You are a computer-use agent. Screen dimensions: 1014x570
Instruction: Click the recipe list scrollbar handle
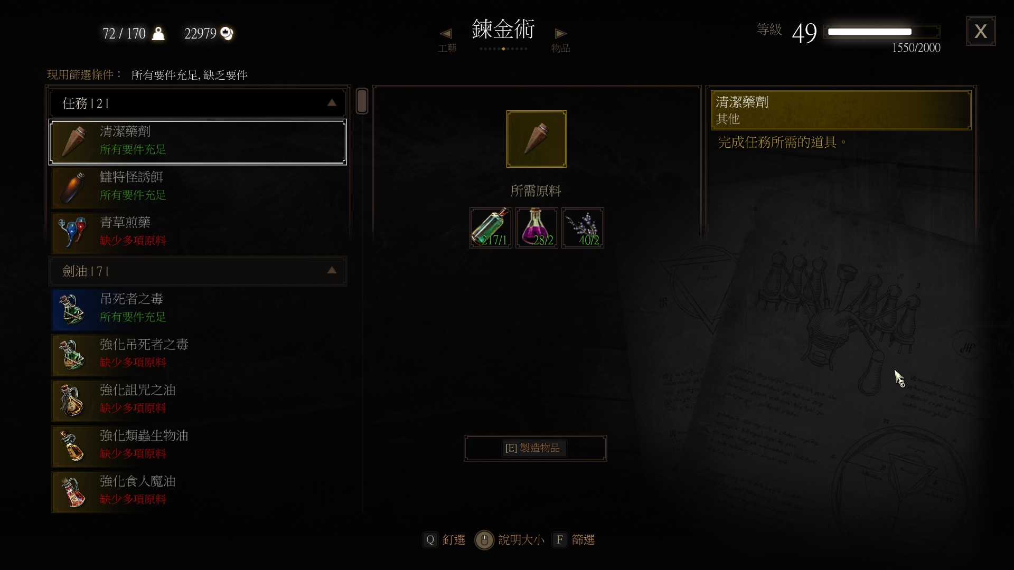point(362,101)
